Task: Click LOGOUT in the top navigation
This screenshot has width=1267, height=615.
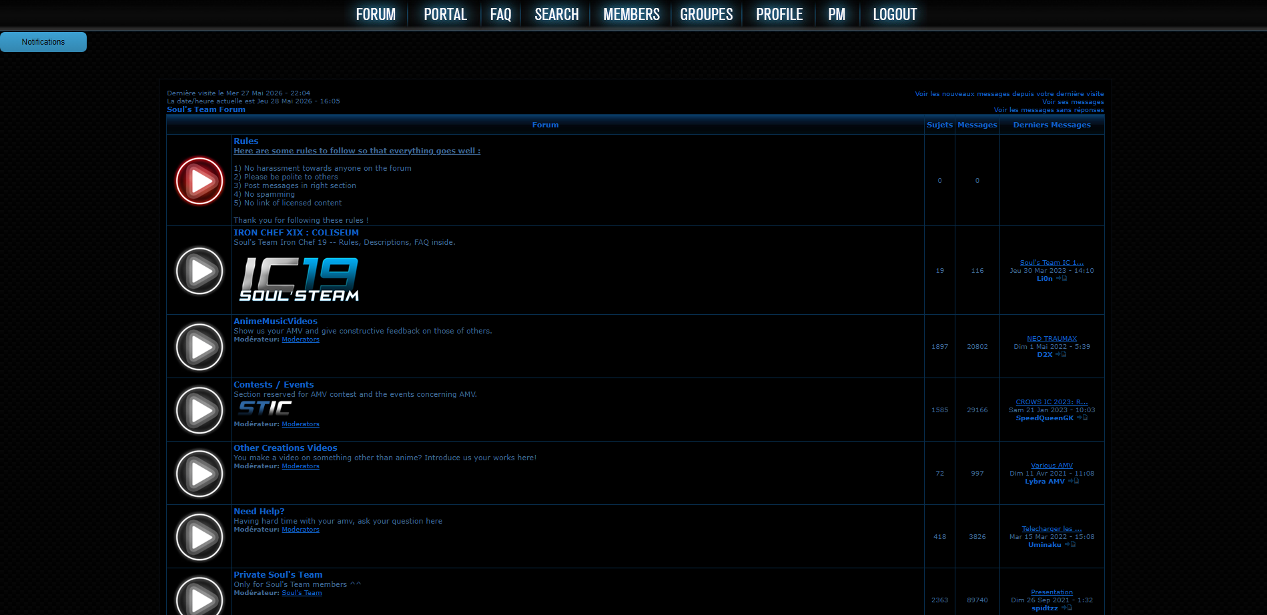Action: [x=895, y=14]
